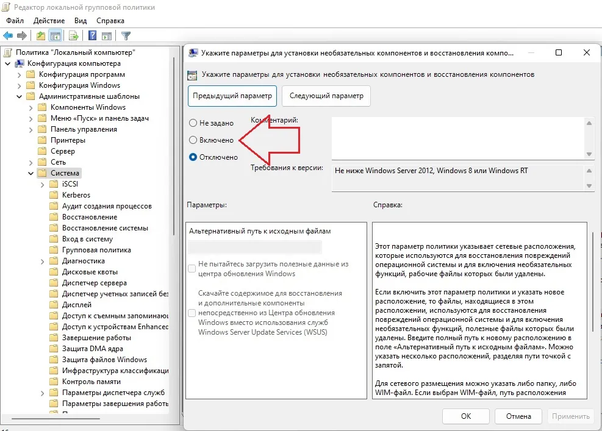Click the Forward arrow toolbar icon
602x431 pixels.
[x=22, y=36]
